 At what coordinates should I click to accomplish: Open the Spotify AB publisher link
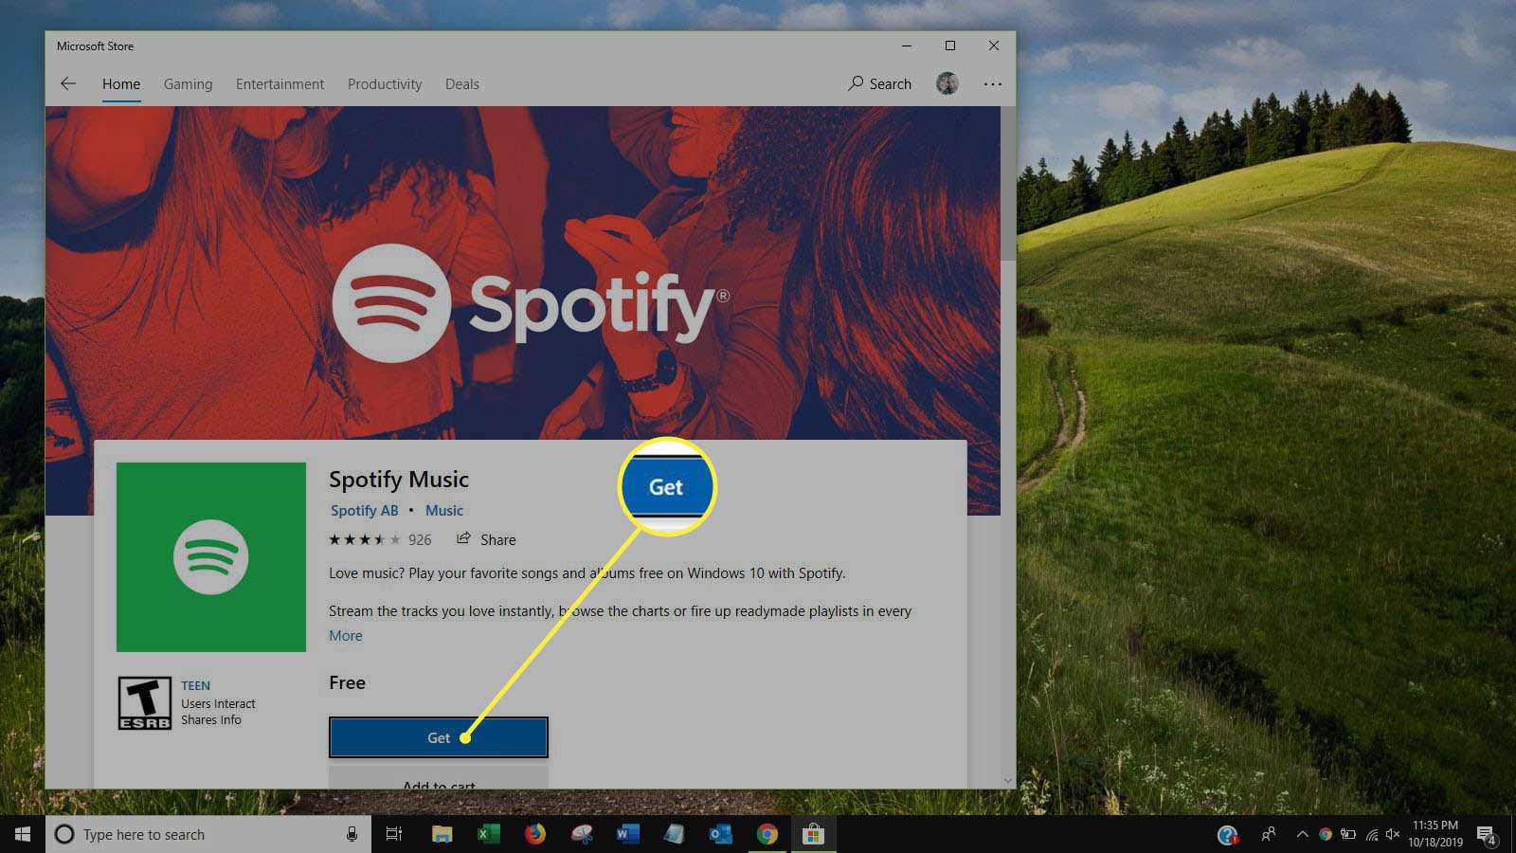(x=365, y=510)
